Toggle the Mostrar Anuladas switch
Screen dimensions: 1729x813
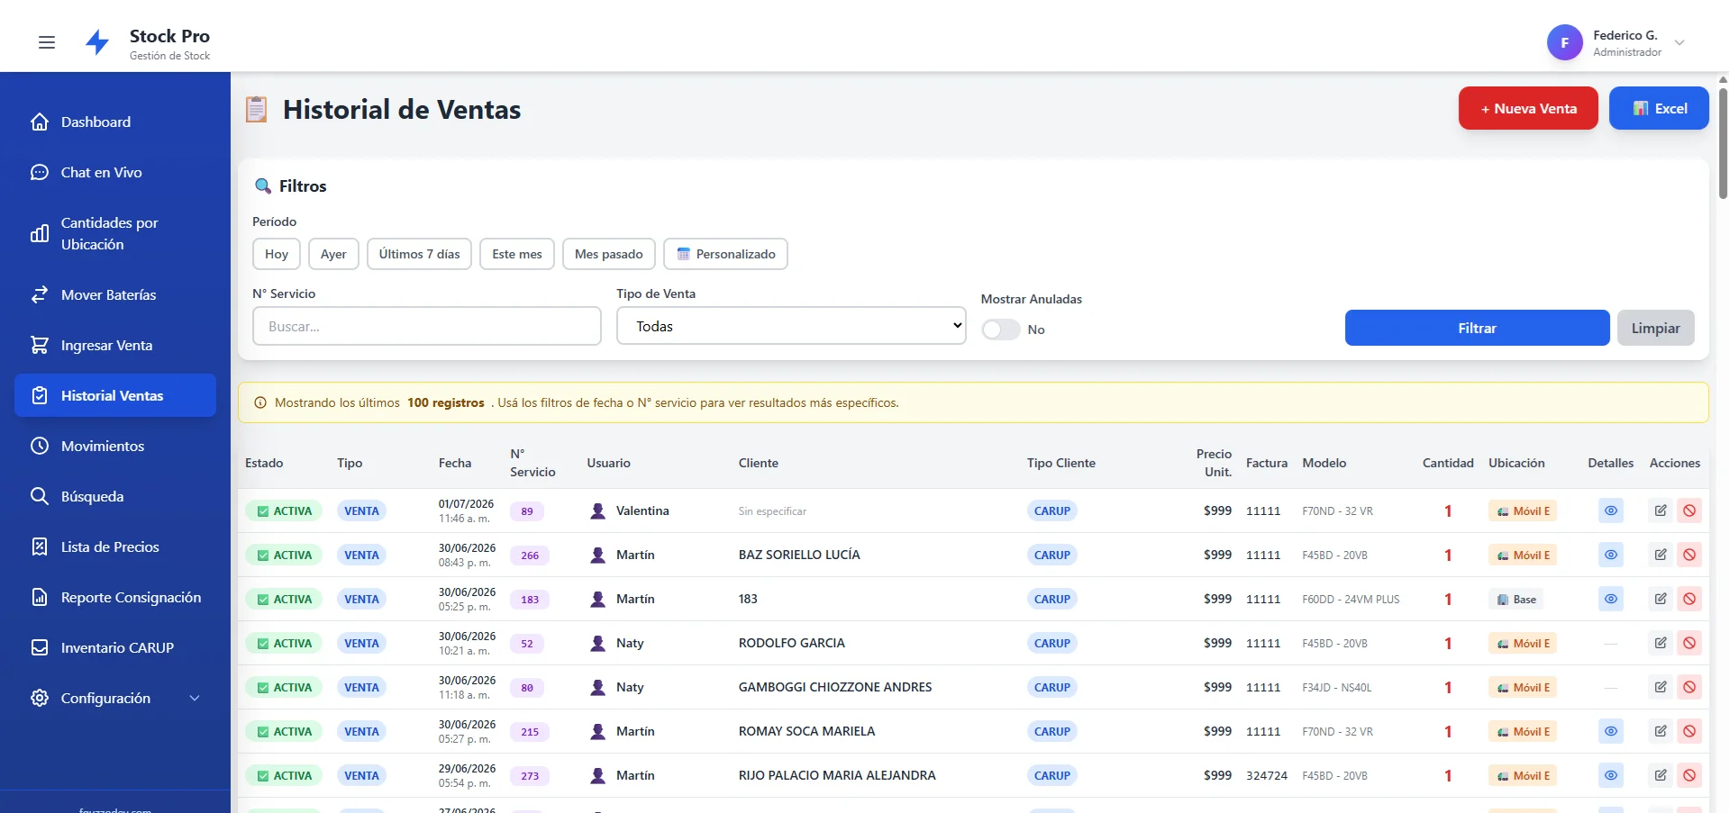pos(1000,330)
